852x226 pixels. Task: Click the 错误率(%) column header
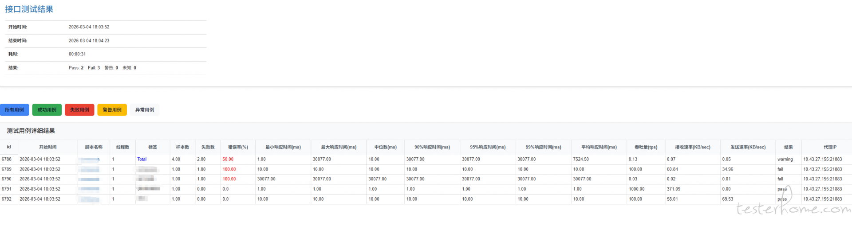pyautogui.click(x=238, y=147)
